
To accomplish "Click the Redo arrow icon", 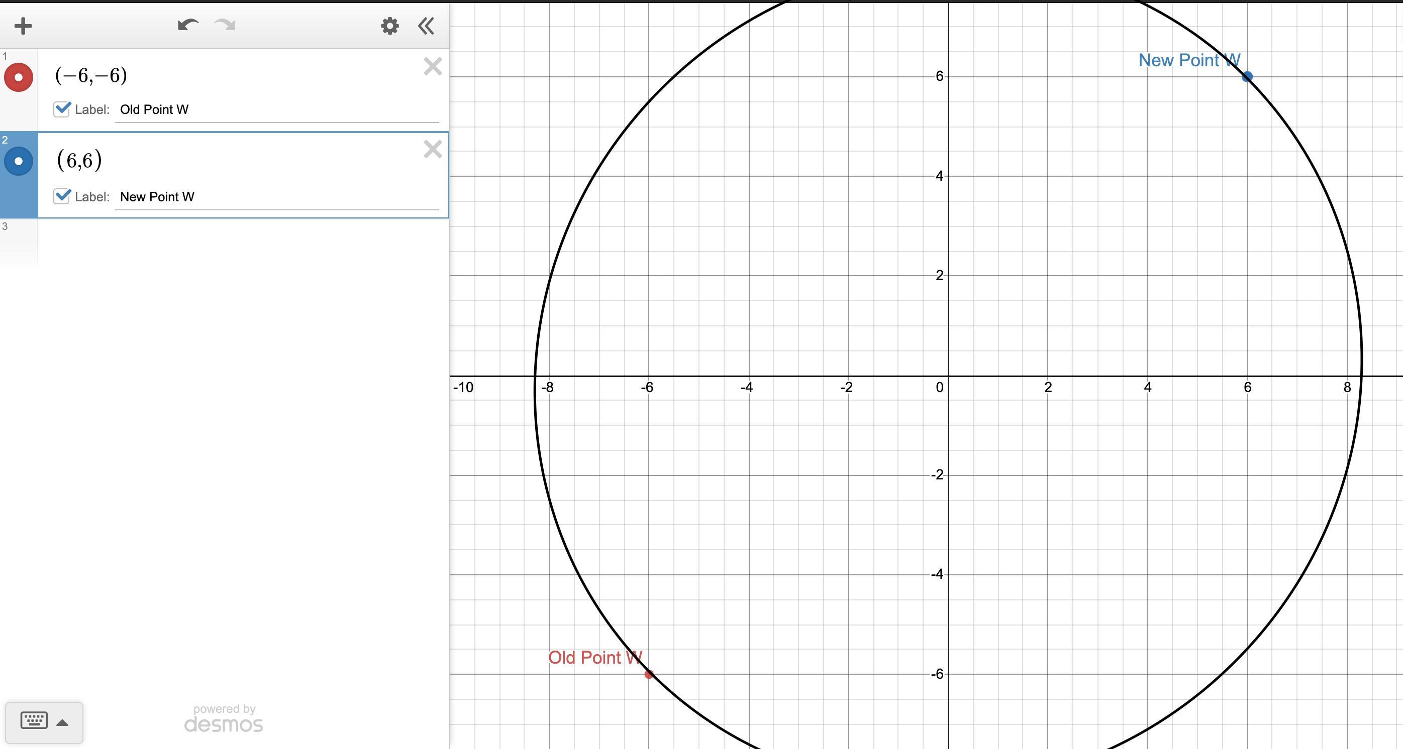I will click(225, 25).
